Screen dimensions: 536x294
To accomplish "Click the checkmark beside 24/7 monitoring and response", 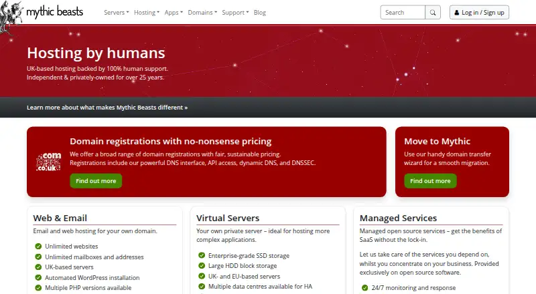I will (x=364, y=288).
